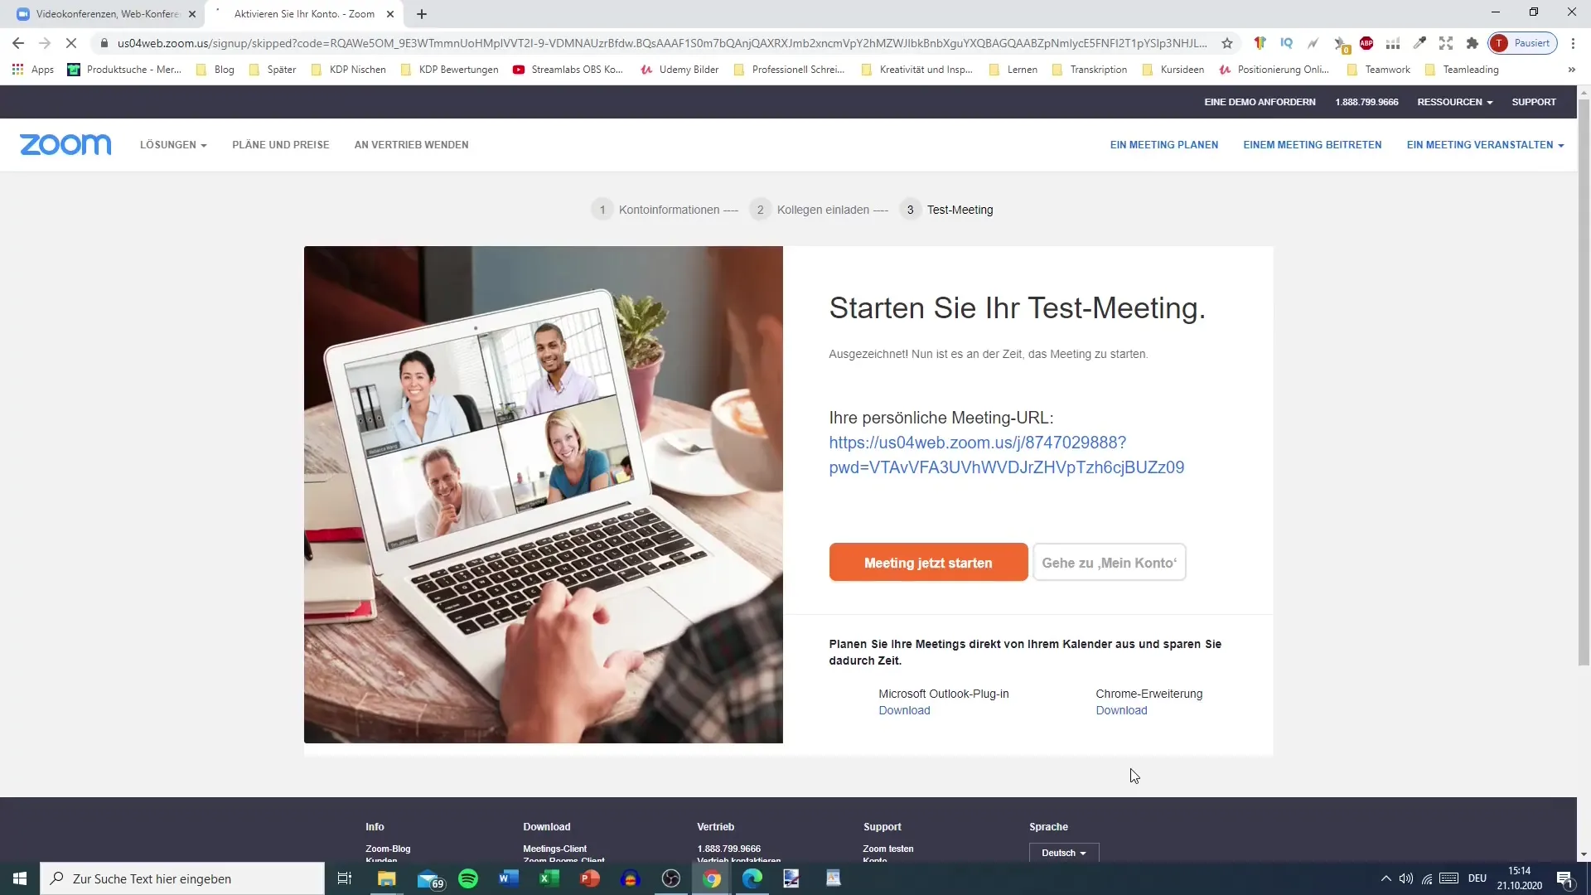Click Meeting jetzt starten button
Viewport: 1591px width, 895px height.
coord(928,563)
